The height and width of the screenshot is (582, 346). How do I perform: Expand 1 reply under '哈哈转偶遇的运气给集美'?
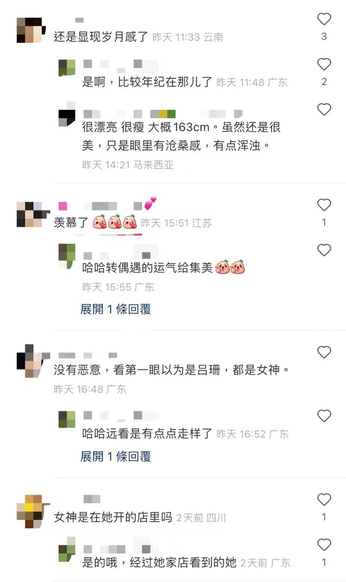[x=115, y=309]
